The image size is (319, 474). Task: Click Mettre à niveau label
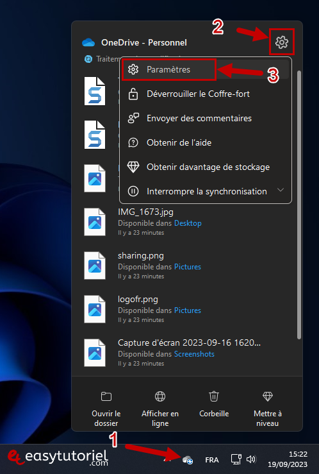point(267,418)
